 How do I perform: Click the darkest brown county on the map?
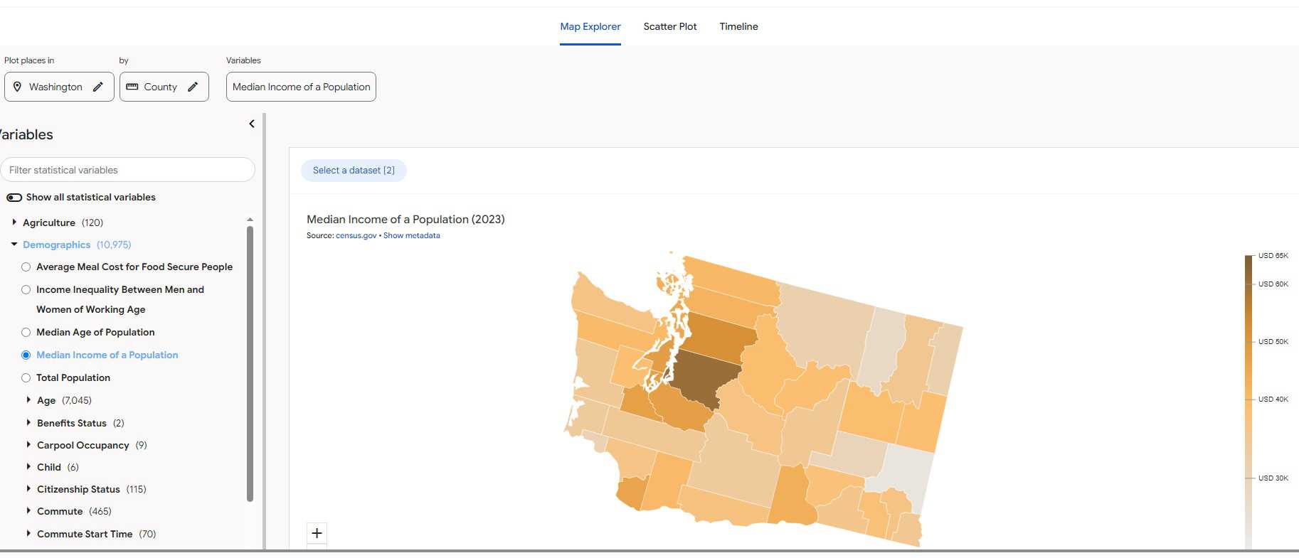[701, 377]
